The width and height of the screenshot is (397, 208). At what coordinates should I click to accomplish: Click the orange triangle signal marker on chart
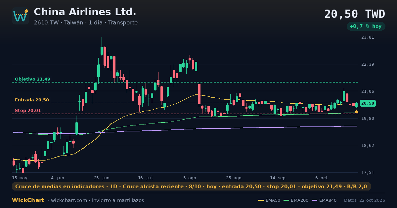356,112
